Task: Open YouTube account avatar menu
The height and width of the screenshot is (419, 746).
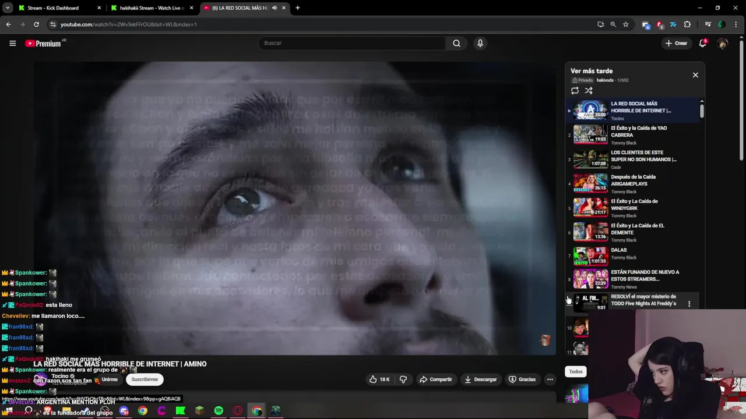Action: coord(723,44)
